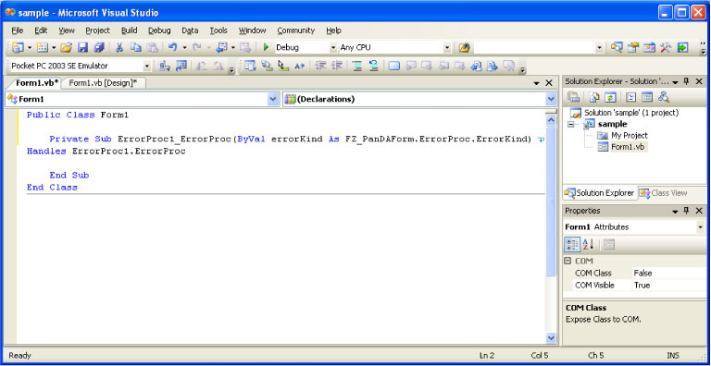Click the Undo arrow icon
Image resolution: width=711 pixels, height=366 pixels.
172,47
